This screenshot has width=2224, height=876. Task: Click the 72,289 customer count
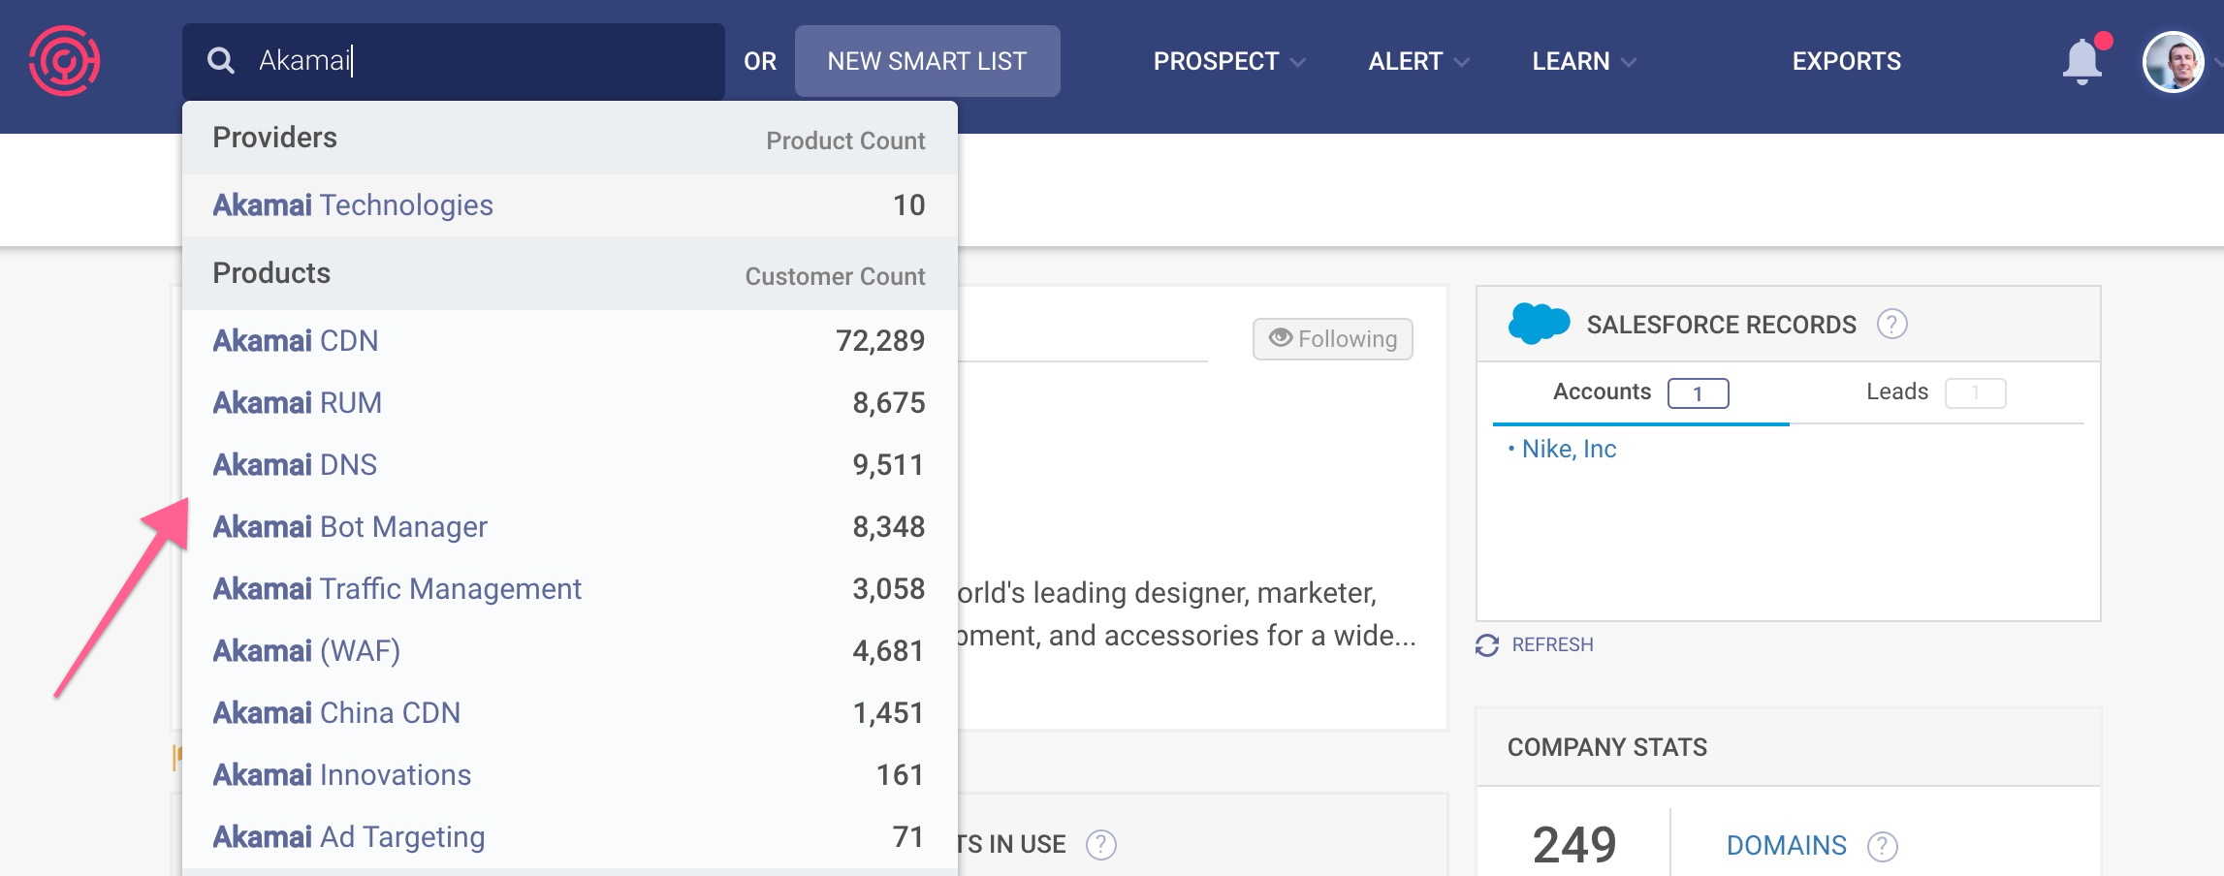click(x=880, y=341)
